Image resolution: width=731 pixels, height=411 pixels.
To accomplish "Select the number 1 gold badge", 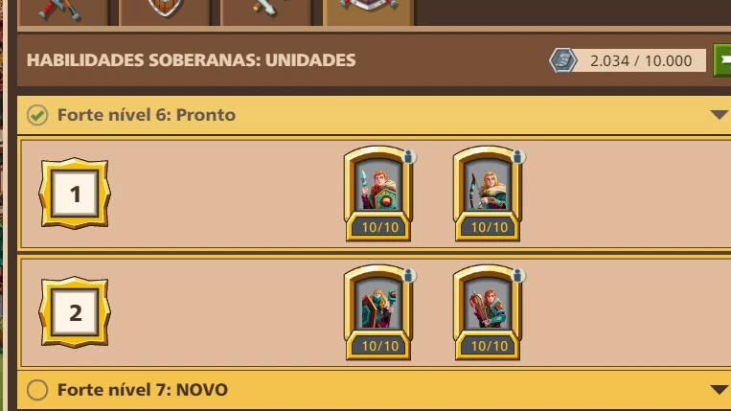I will pyautogui.click(x=75, y=194).
